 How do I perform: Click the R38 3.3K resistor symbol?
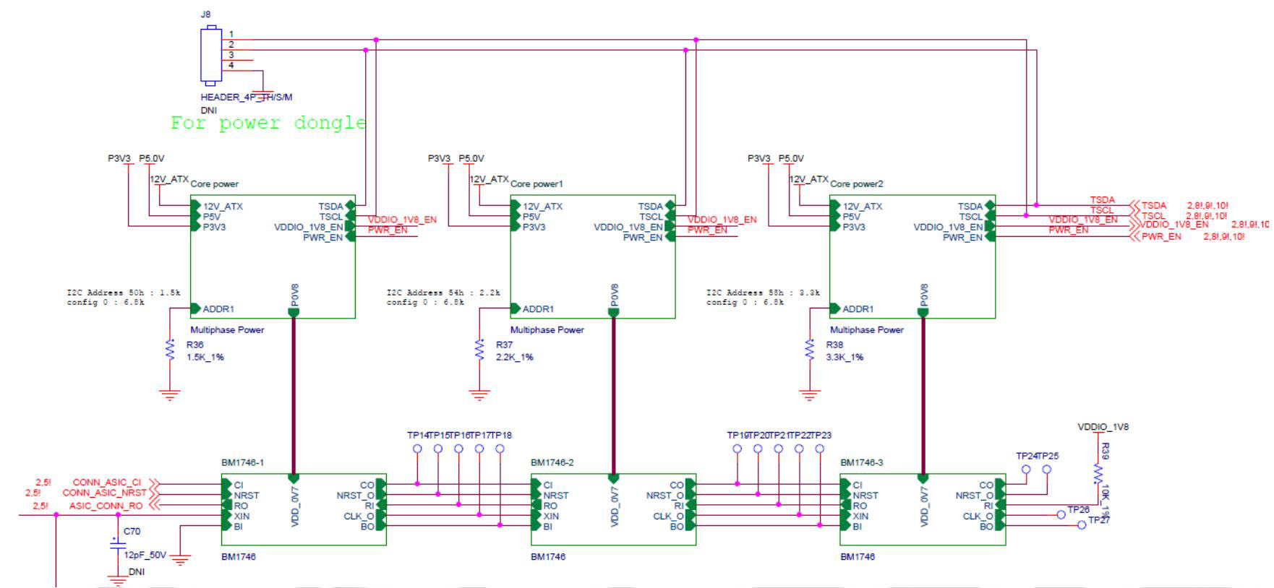[x=810, y=350]
